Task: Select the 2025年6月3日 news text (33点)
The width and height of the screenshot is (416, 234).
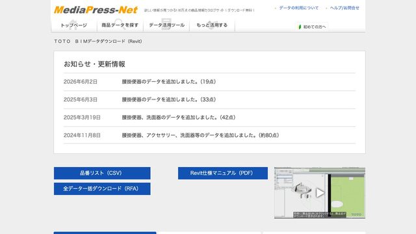Action: pos(169,99)
